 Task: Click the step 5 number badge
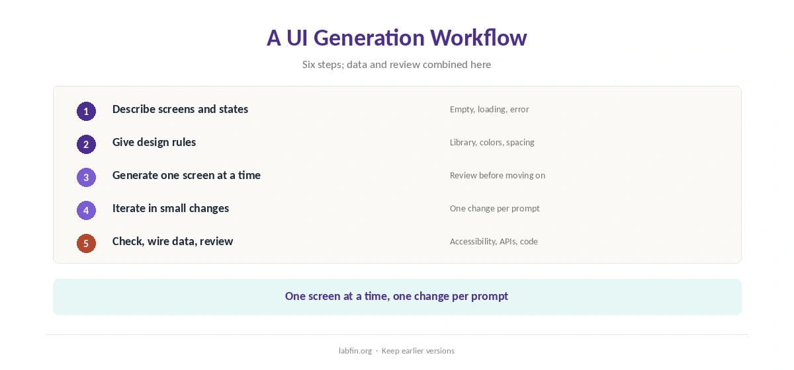click(86, 243)
